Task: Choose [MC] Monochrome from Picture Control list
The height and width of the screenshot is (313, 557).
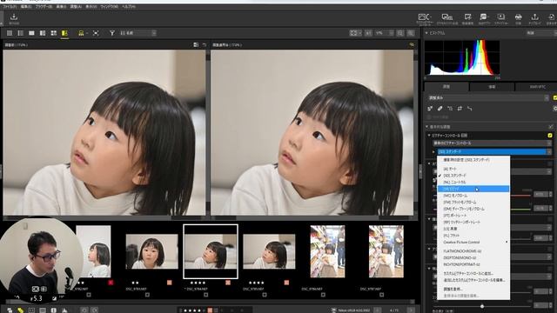Action: pos(473,196)
